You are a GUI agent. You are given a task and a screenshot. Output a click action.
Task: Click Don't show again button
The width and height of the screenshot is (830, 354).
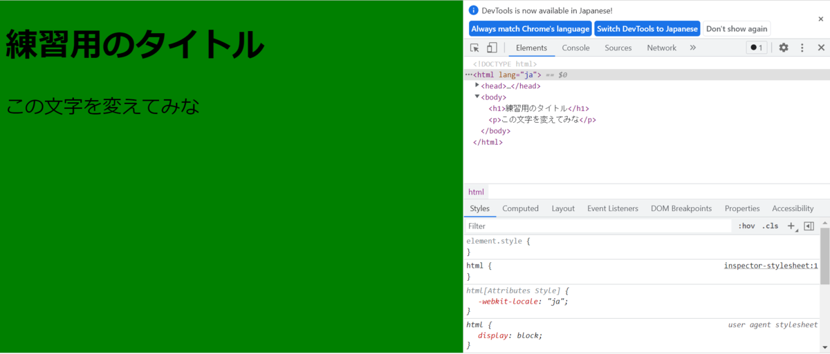tap(737, 28)
